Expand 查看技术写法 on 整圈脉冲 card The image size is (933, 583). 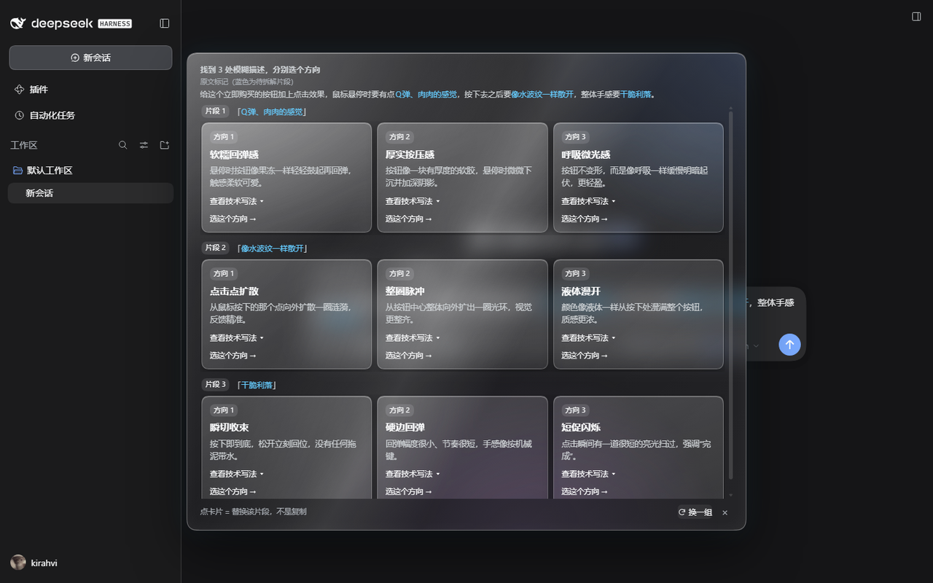(413, 338)
